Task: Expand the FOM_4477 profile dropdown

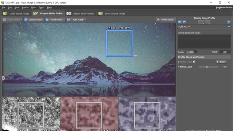Action: click(x=229, y=27)
